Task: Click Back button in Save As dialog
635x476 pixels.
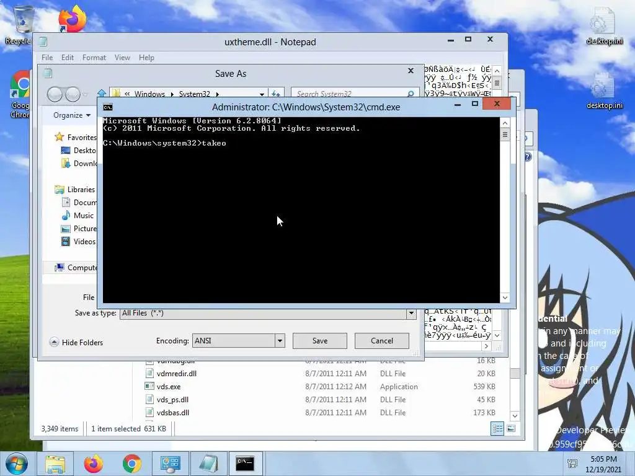Action: pyautogui.click(x=55, y=94)
